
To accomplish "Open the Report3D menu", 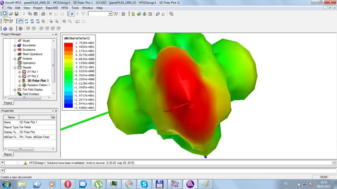I will pos(52,8).
